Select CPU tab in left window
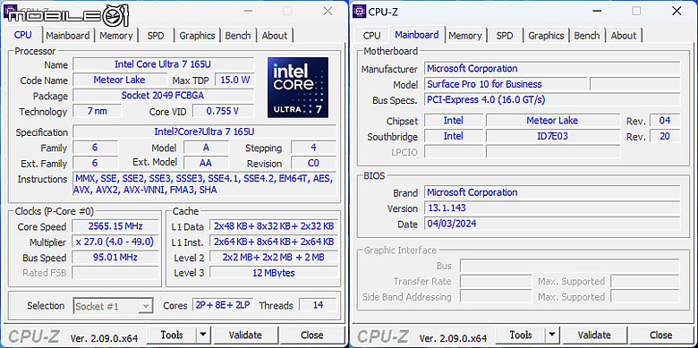 tap(23, 35)
